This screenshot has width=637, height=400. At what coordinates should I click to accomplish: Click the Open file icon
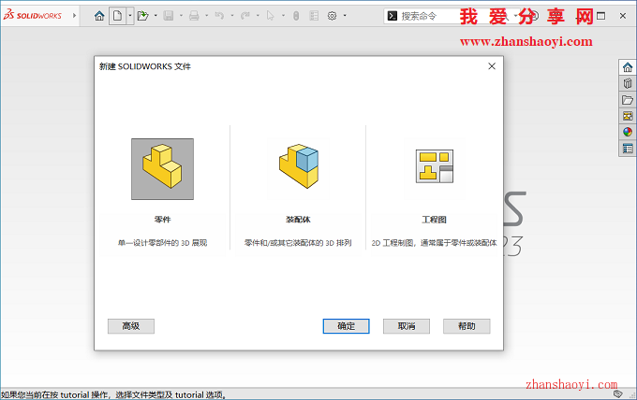tap(143, 16)
